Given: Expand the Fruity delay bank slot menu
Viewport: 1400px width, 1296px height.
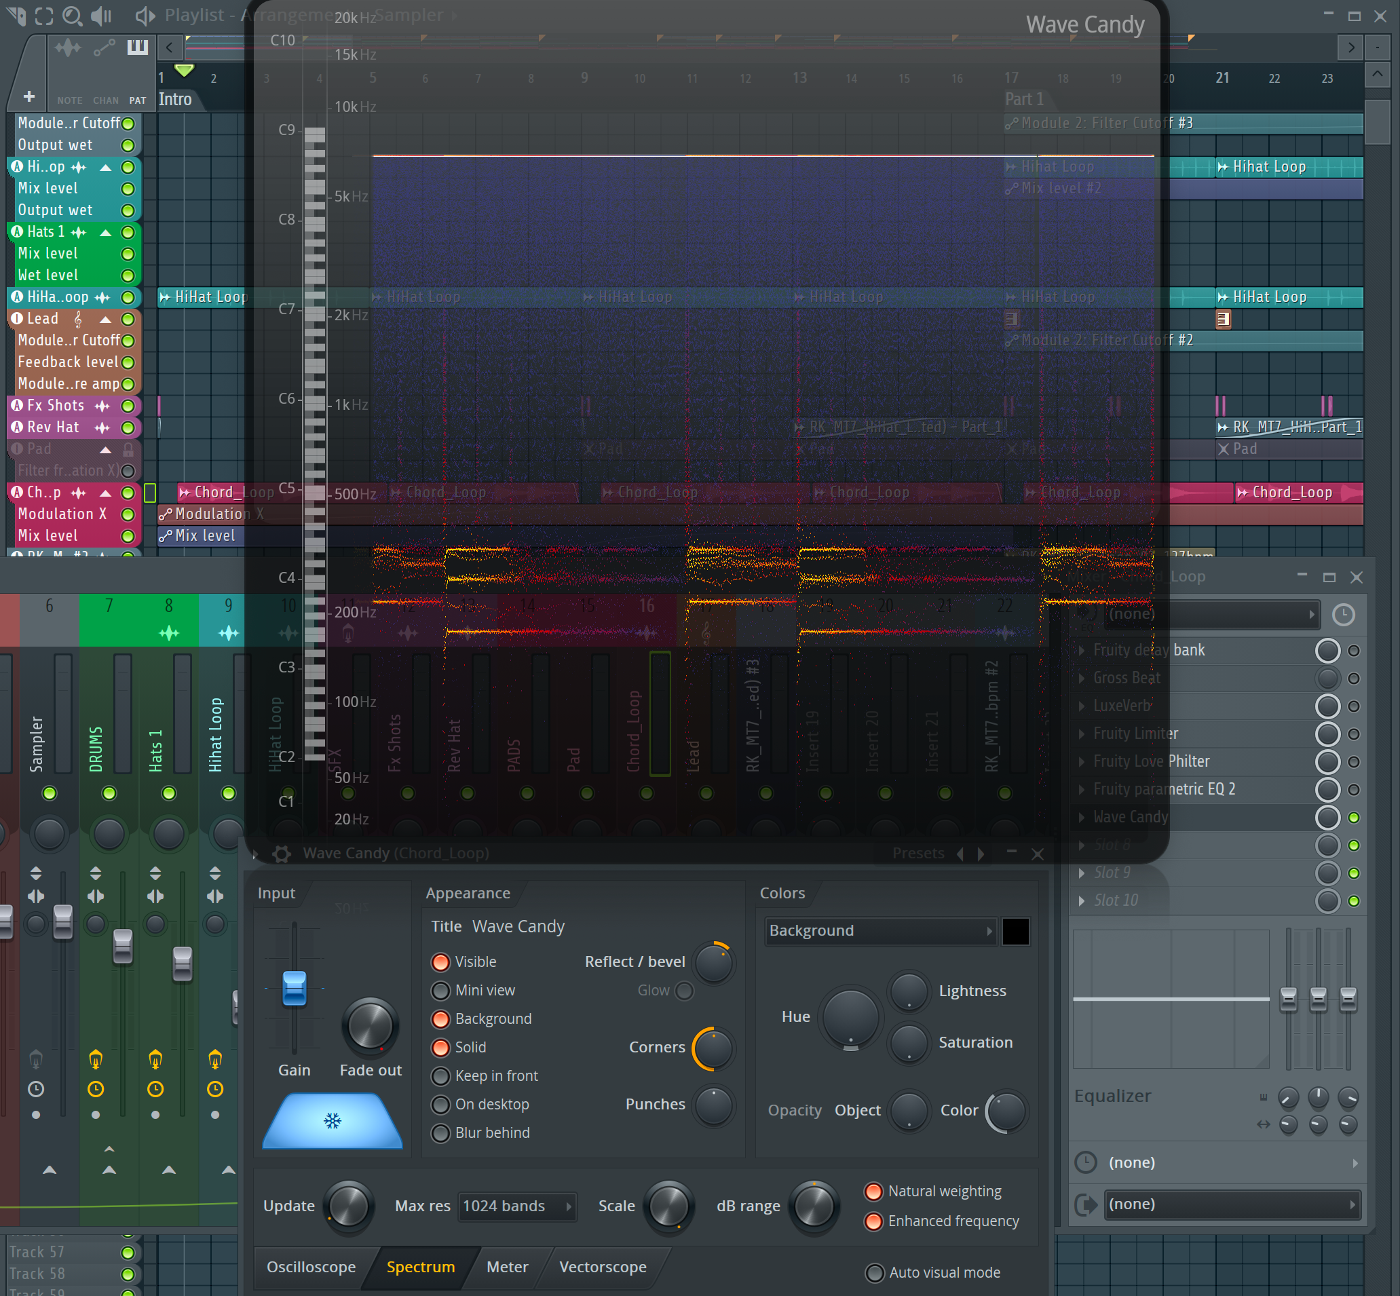Looking at the screenshot, I should [1081, 650].
